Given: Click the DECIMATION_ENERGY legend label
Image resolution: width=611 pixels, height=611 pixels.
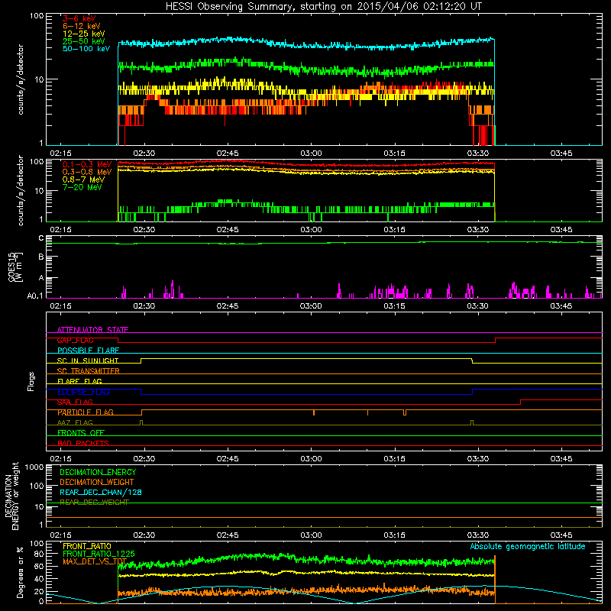Looking at the screenshot, I should 98,472.
